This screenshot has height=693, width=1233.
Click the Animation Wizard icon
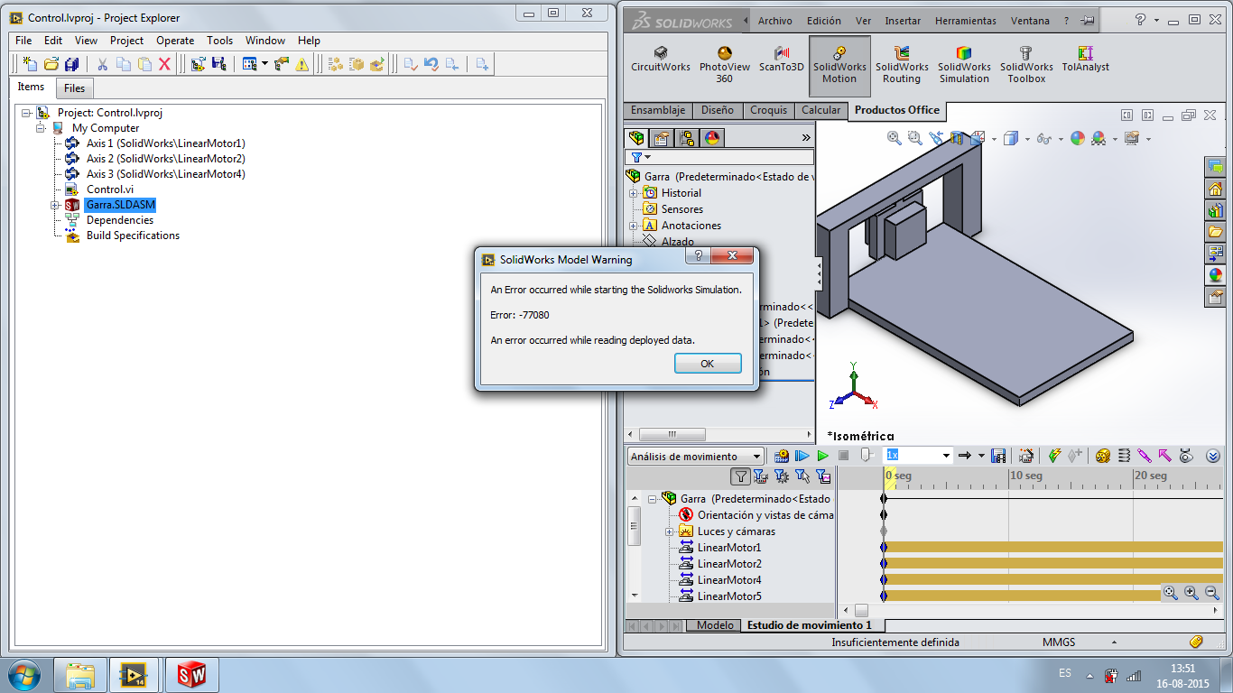[x=1026, y=456]
